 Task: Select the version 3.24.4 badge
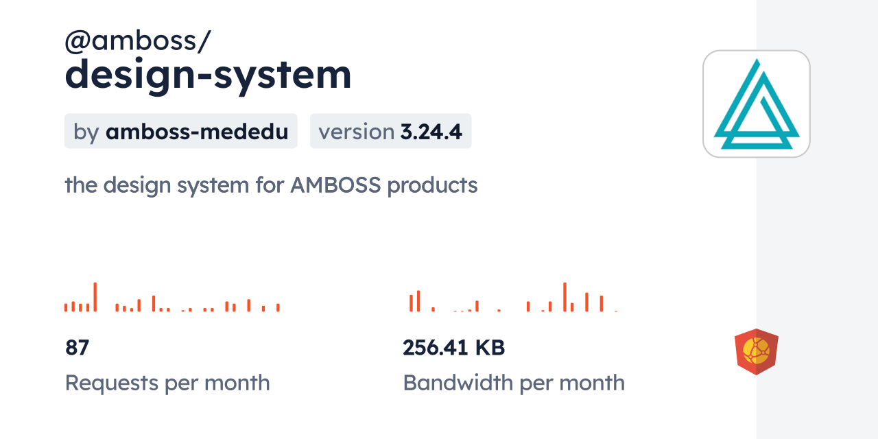[x=390, y=131]
